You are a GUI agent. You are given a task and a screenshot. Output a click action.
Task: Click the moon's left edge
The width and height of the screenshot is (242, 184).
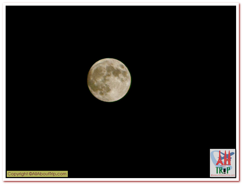tap(88, 80)
